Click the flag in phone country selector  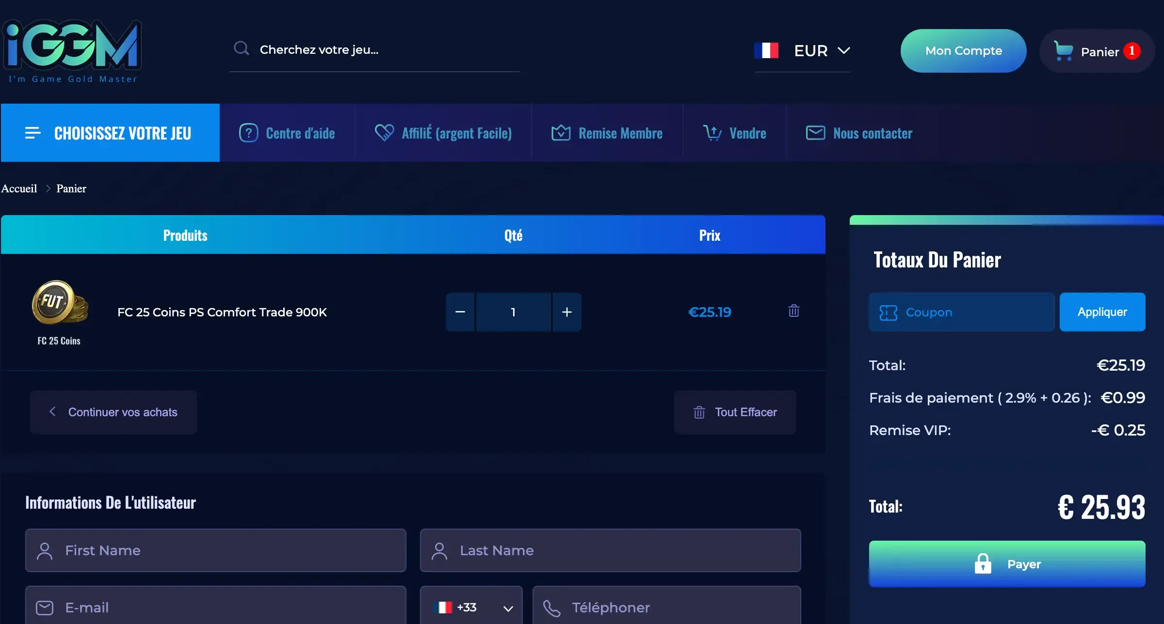pyautogui.click(x=443, y=608)
